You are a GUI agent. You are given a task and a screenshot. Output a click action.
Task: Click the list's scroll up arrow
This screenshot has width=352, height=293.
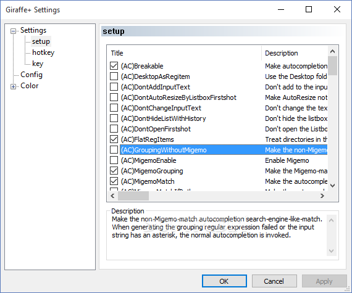pos(332,52)
